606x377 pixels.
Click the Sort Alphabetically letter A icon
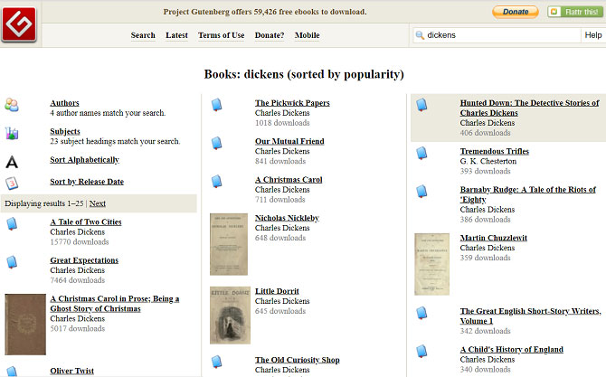pos(12,162)
